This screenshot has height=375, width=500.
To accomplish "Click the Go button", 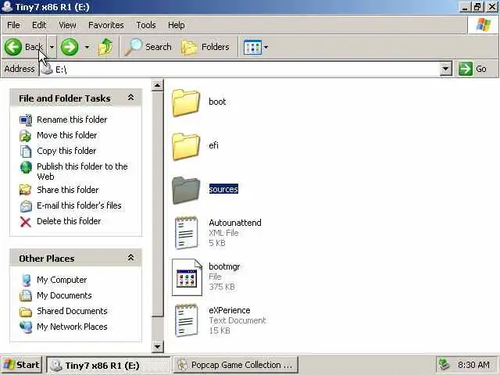I will click(x=473, y=69).
